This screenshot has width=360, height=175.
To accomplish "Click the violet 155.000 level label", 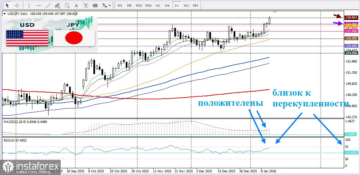I will pyautogui.click(x=351, y=46).
